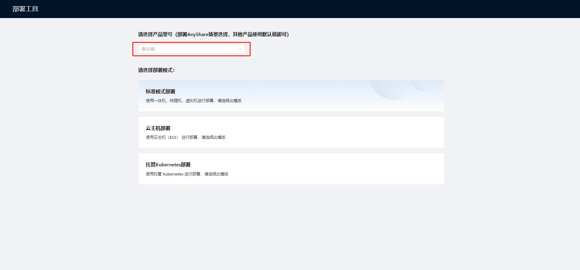
Task: Pick the 托管Kubernetes部署 deployment card
Action: [291, 169]
